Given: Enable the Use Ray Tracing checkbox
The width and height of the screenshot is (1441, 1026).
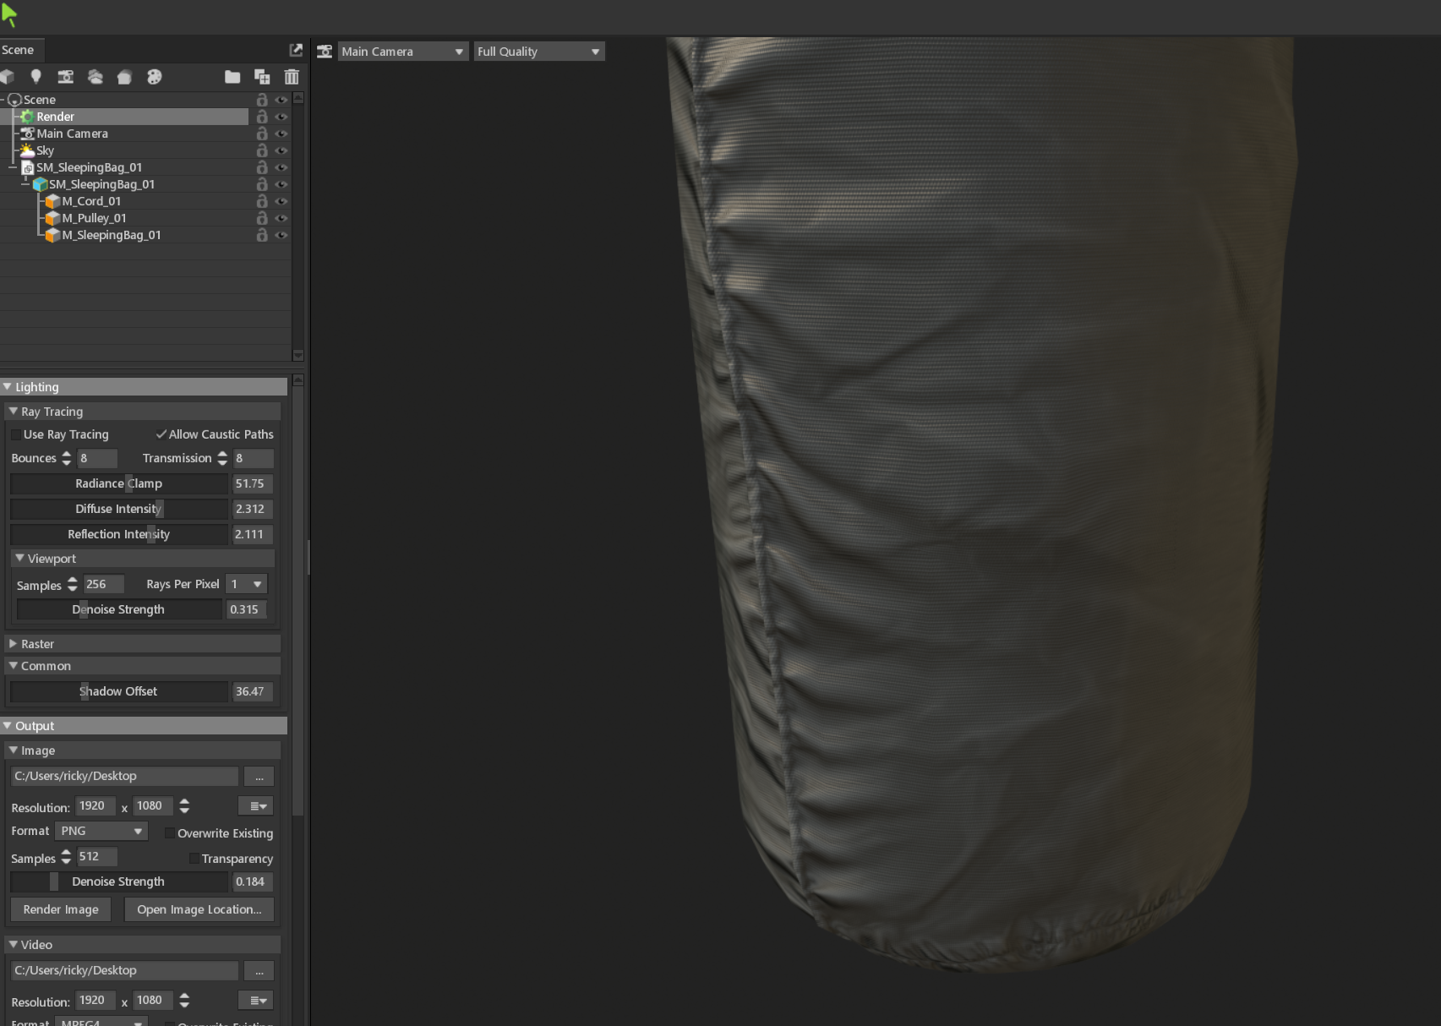Looking at the screenshot, I should pos(16,434).
